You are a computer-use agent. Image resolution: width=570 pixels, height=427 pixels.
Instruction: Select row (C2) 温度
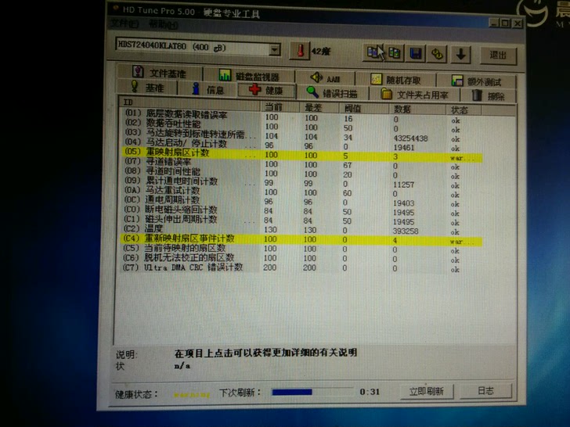pyautogui.click(x=301, y=230)
